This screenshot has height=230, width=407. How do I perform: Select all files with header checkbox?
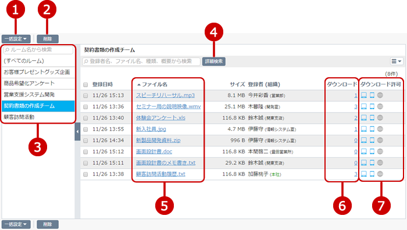coord(85,85)
